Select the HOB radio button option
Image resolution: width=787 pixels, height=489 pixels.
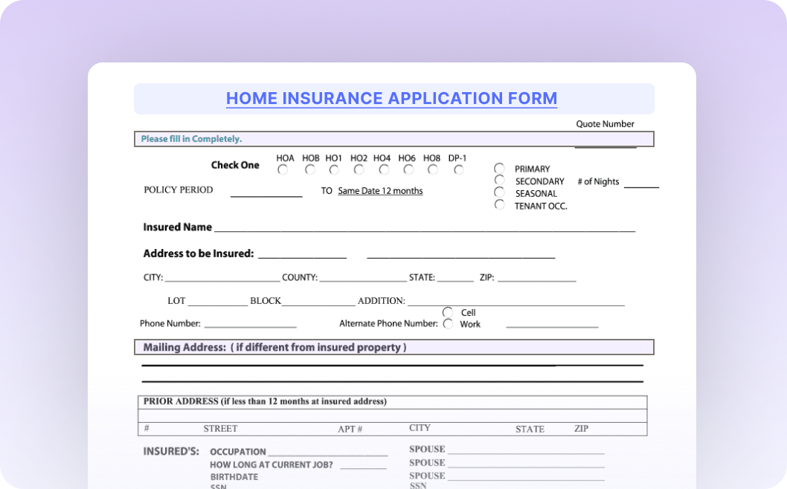[310, 170]
